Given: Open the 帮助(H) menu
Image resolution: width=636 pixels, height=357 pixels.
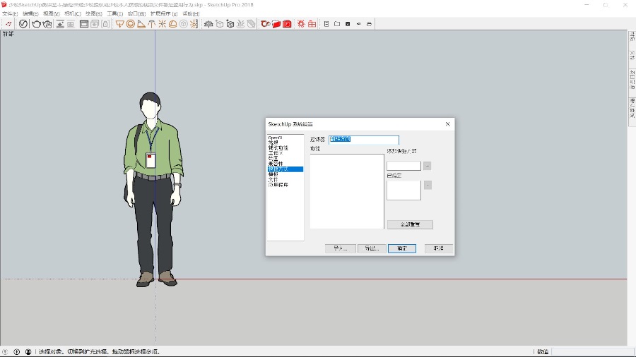Looking at the screenshot, I should click(x=191, y=14).
